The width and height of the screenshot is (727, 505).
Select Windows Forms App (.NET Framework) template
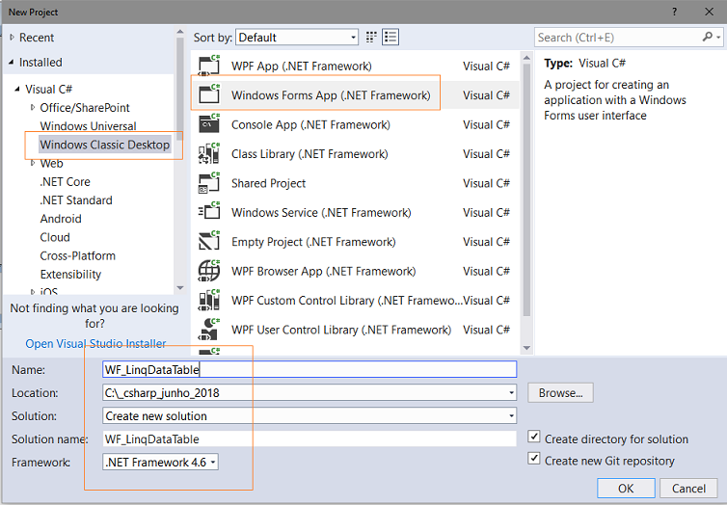(355, 95)
